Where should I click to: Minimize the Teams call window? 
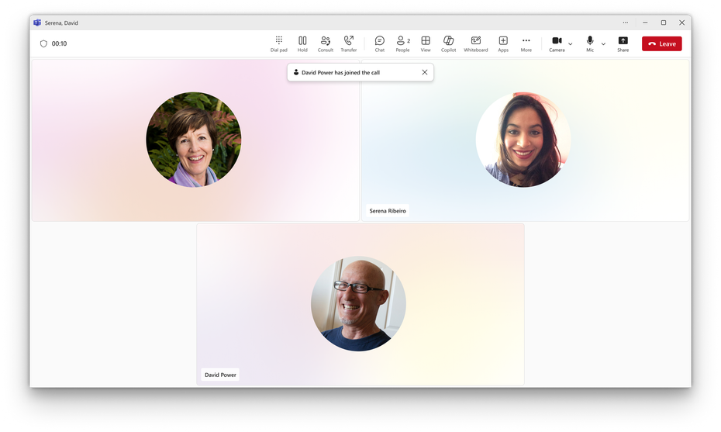[x=645, y=22]
